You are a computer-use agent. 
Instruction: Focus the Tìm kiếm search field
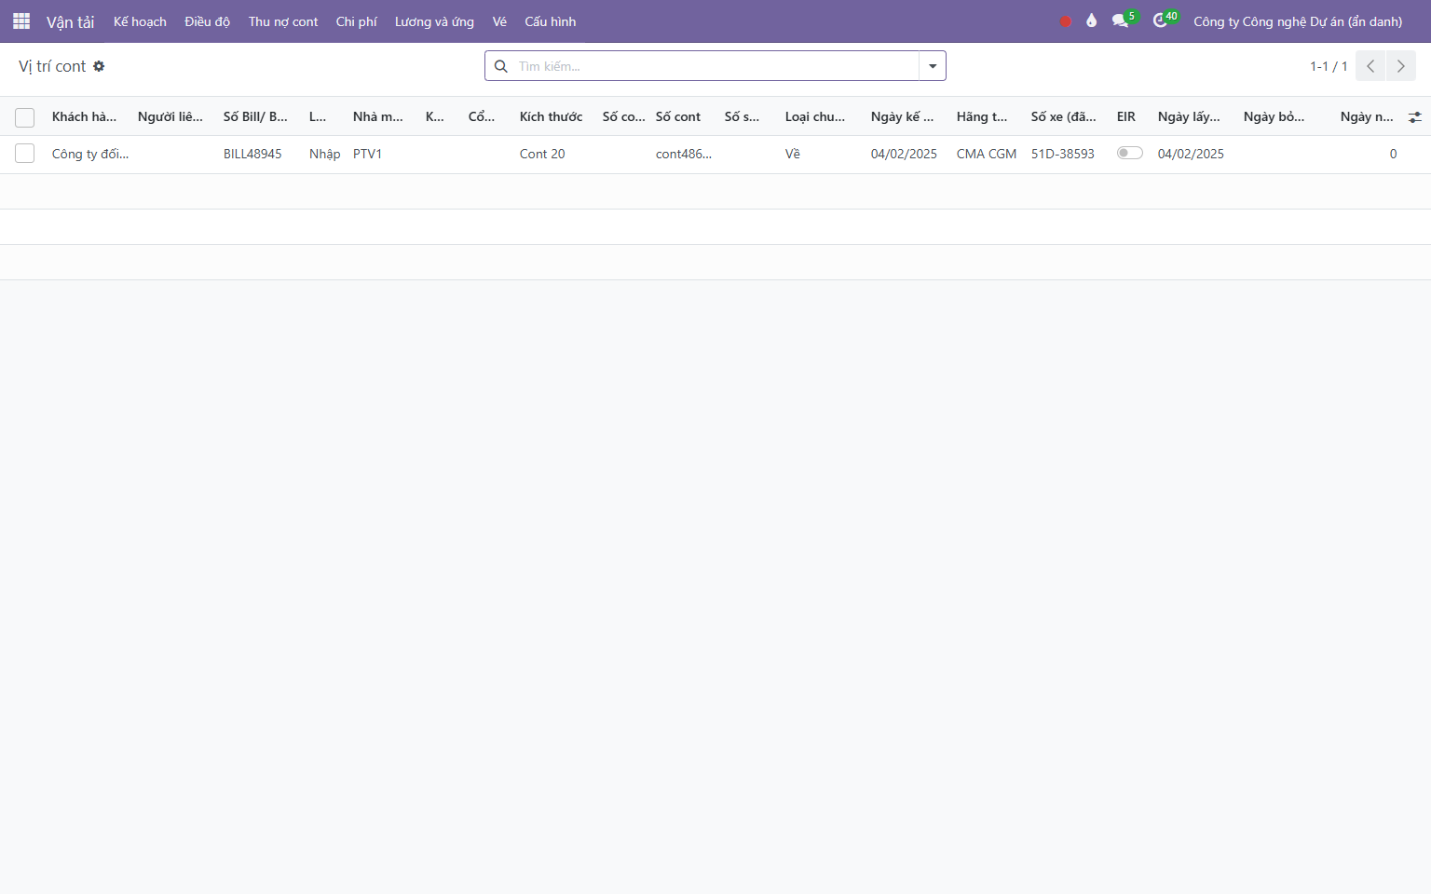715,66
